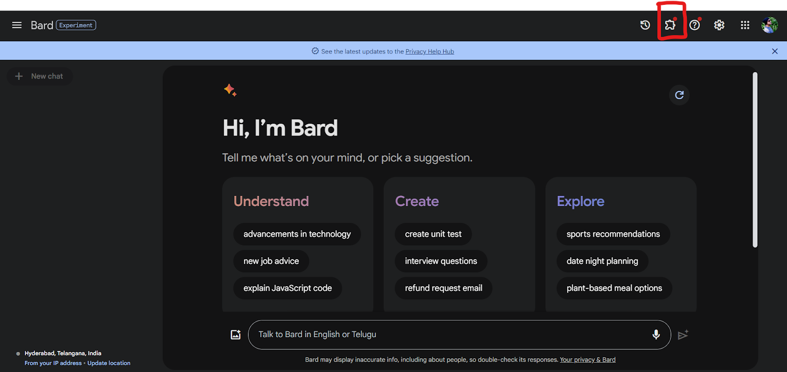Click the Explore card heading
Image resolution: width=787 pixels, height=372 pixels.
pyautogui.click(x=580, y=201)
